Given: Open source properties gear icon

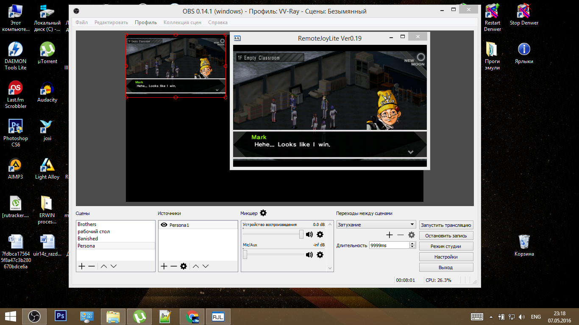Looking at the screenshot, I should [x=184, y=266].
